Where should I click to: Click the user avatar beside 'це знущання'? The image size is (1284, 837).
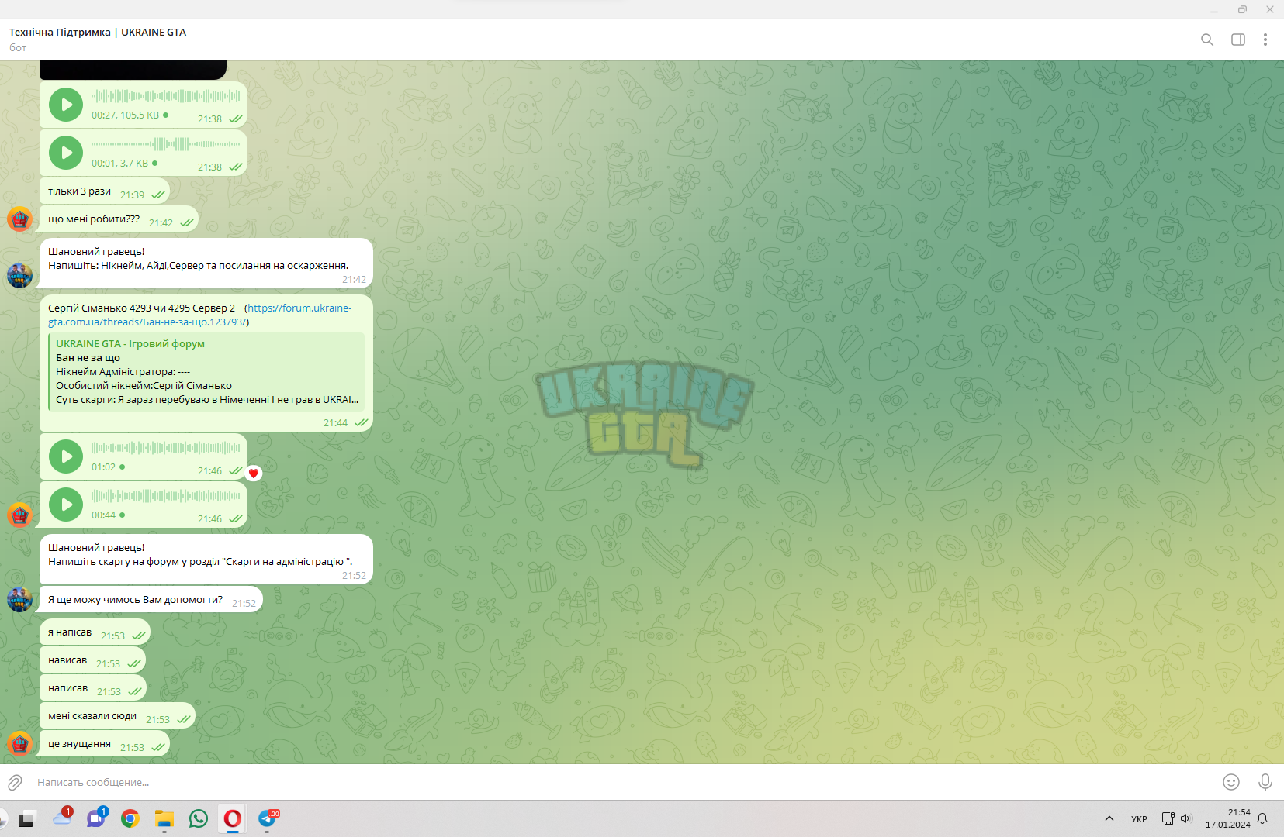pos(19,744)
